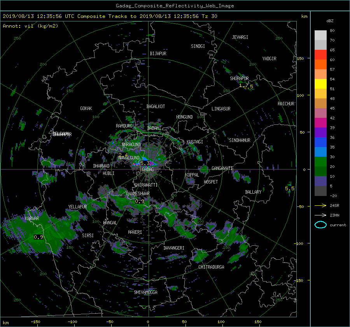Choose the deep orange 57-60 dBZ swatch
350x327 pixels.
[x=320, y=65]
